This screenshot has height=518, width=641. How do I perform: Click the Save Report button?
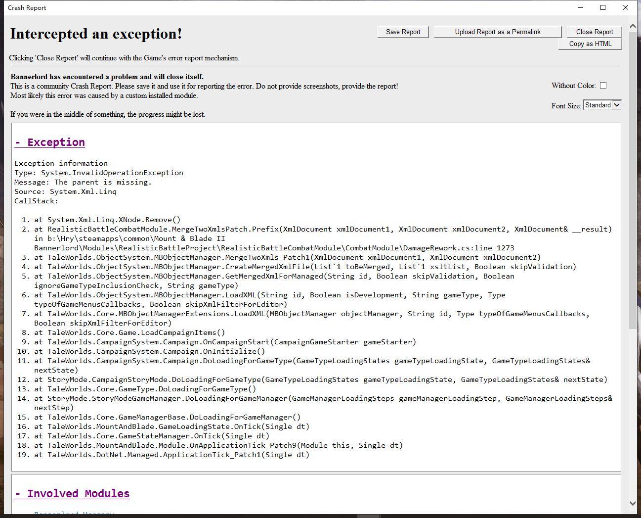click(x=403, y=32)
